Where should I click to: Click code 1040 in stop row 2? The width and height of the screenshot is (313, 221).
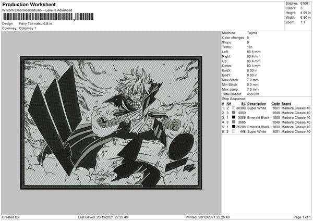coord(276,113)
